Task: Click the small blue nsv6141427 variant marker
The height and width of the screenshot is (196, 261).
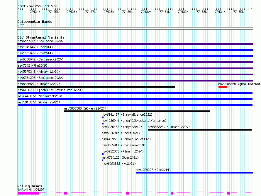Action: (103, 117)
